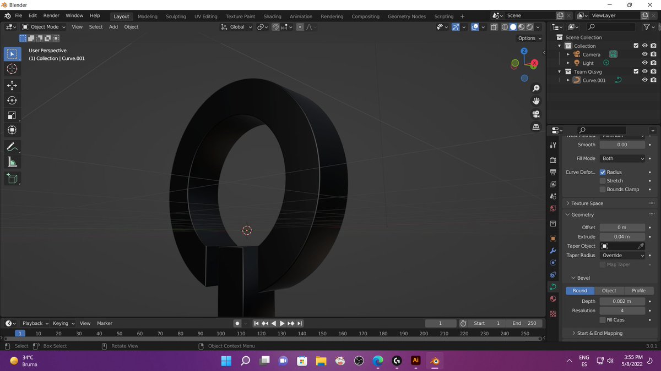Select the Add Cube tool
Image resolution: width=661 pixels, height=371 pixels.
point(12,178)
